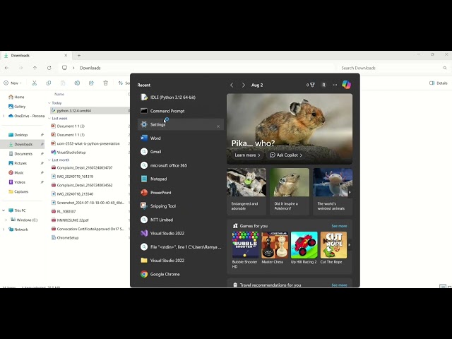Expand the Network tree node

click(x=4, y=230)
